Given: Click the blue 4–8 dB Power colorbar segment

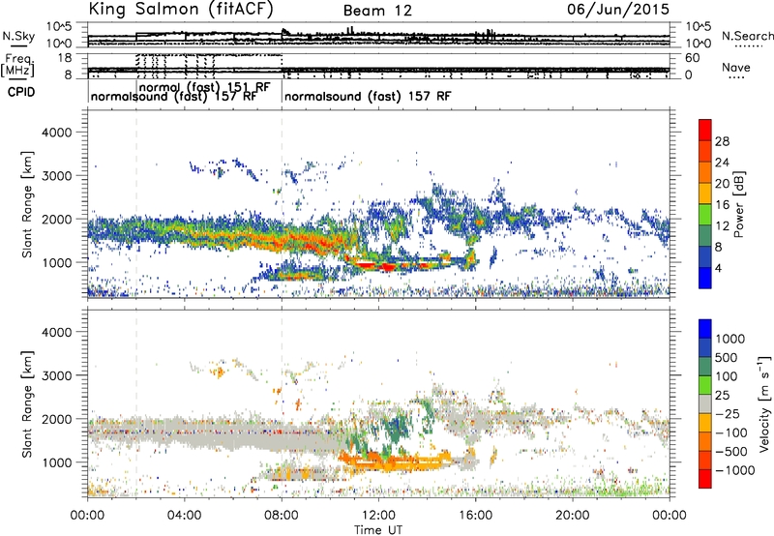Looking at the screenshot, I should (705, 256).
